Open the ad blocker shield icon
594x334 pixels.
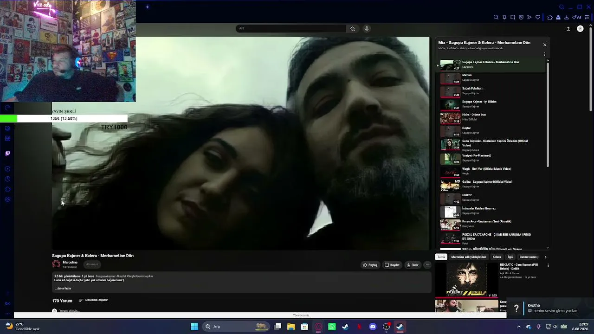[x=521, y=17]
